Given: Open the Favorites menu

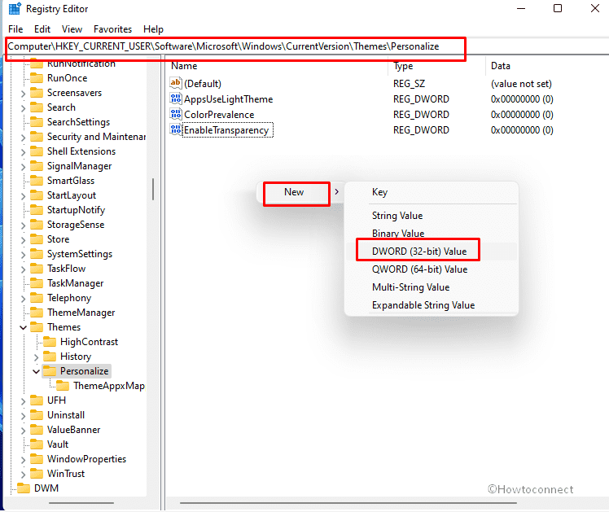Looking at the screenshot, I should (112, 29).
